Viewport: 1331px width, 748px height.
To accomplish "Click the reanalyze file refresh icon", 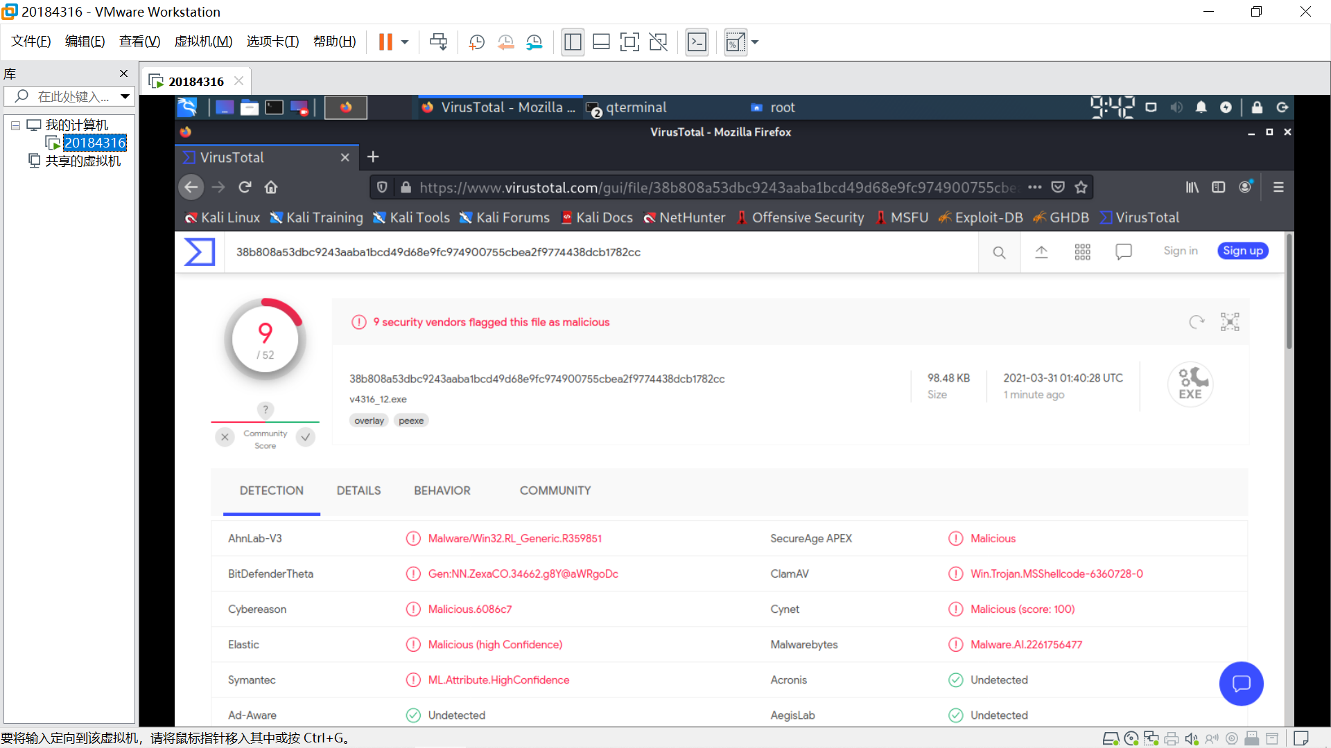I will [1197, 322].
